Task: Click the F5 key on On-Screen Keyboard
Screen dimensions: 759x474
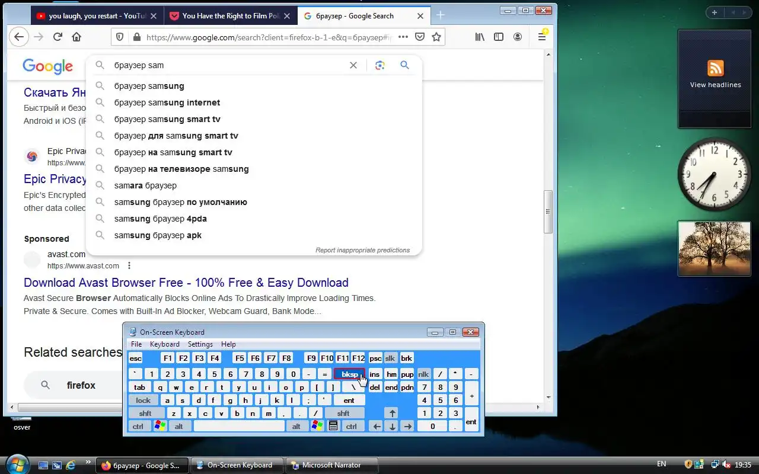Action: pos(240,358)
